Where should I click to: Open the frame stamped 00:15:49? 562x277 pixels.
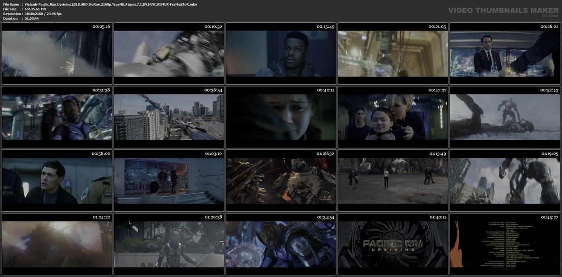pos(281,53)
